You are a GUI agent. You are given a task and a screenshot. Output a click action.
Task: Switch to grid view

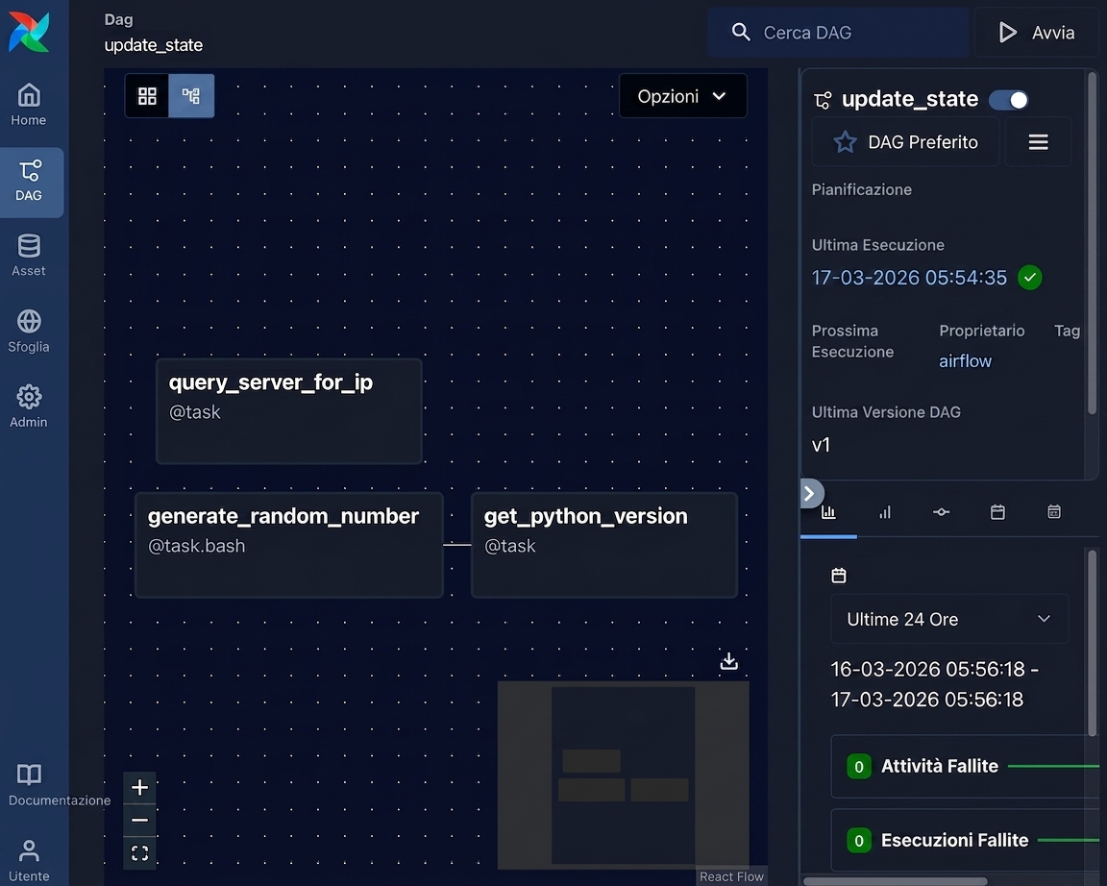point(147,96)
